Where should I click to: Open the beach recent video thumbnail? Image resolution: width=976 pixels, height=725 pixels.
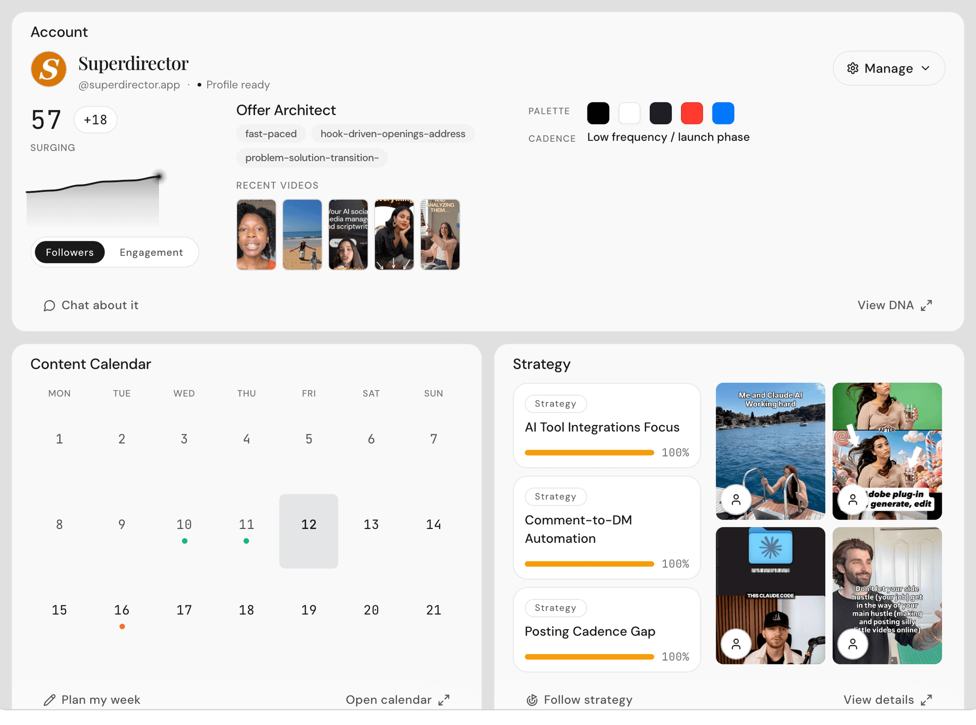(302, 235)
